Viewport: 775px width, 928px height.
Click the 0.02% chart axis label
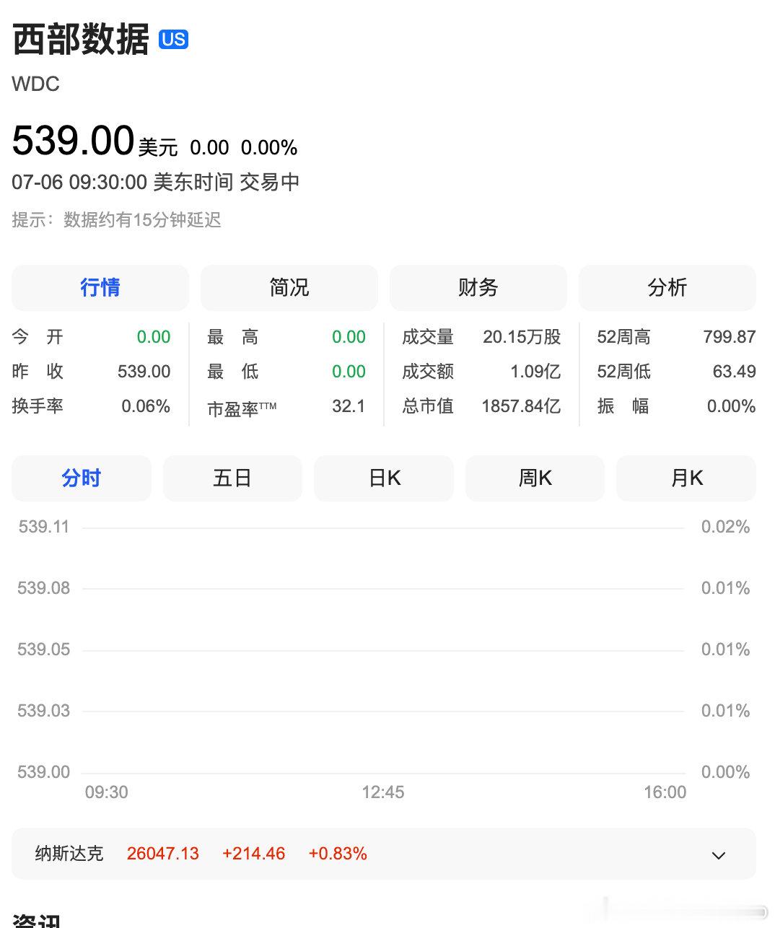[x=726, y=527]
